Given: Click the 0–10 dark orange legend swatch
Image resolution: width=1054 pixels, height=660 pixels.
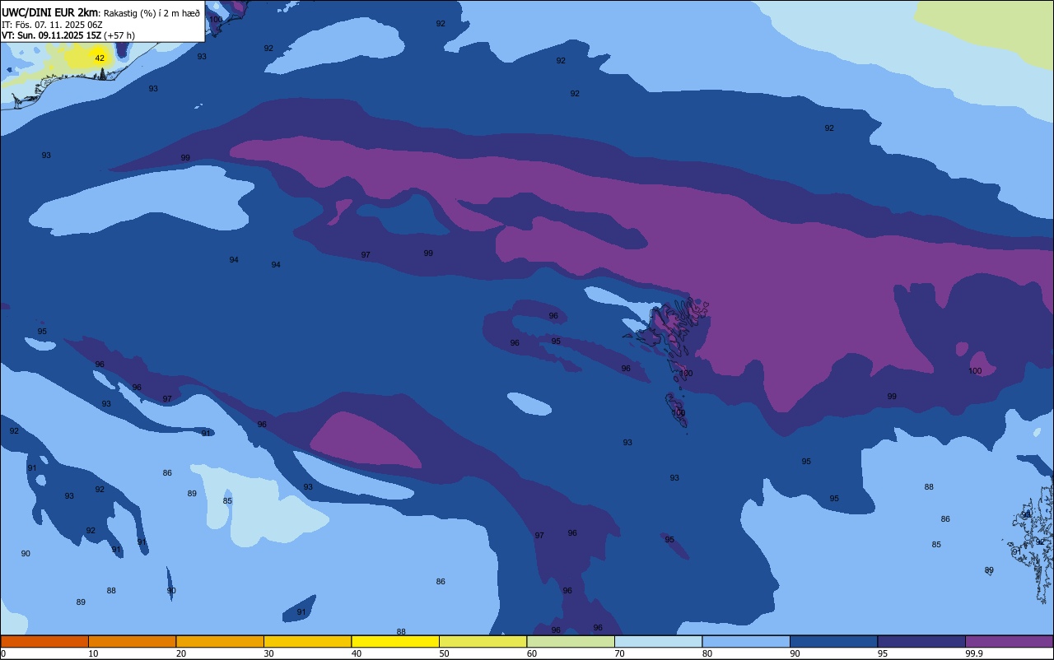Looking at the screenshot, I should (44, 641).
